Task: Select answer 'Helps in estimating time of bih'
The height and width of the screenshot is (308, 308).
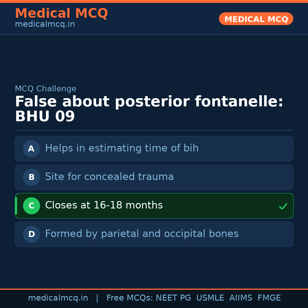Action: pyautogui.click(x=122, y=148)
